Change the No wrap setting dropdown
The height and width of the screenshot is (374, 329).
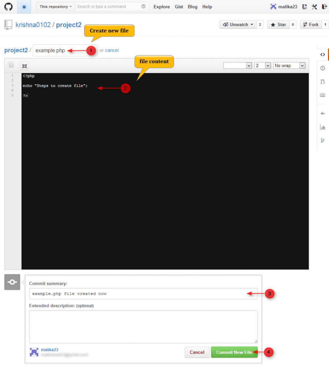tap(289, 65)
